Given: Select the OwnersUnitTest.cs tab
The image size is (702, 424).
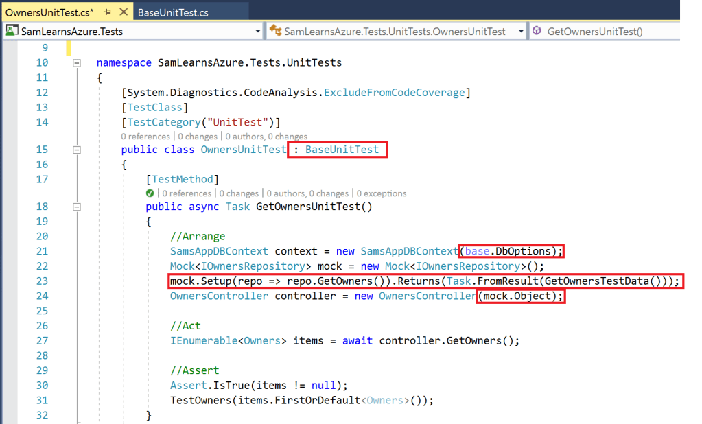Looking at the screenshot, I should [x=49, y=13].
